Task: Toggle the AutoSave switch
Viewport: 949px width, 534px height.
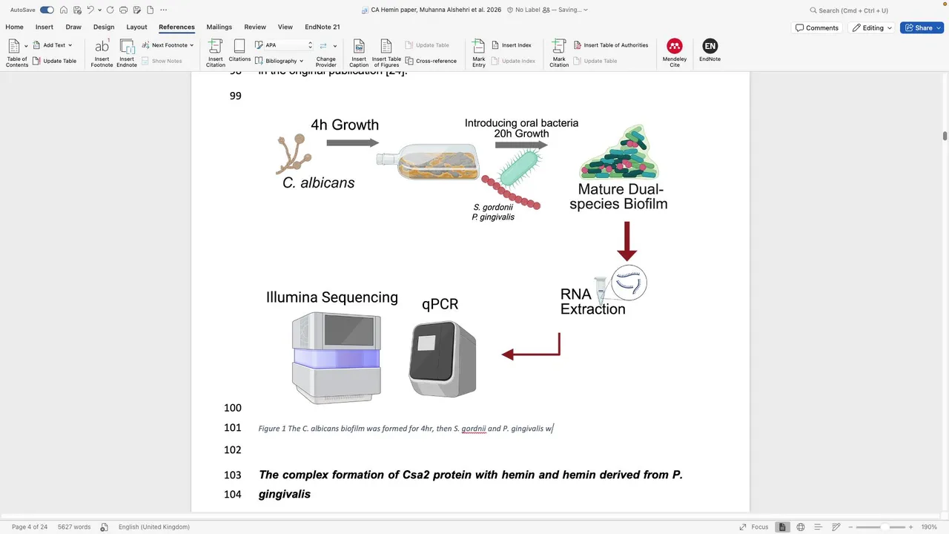Action: point(47,10)
